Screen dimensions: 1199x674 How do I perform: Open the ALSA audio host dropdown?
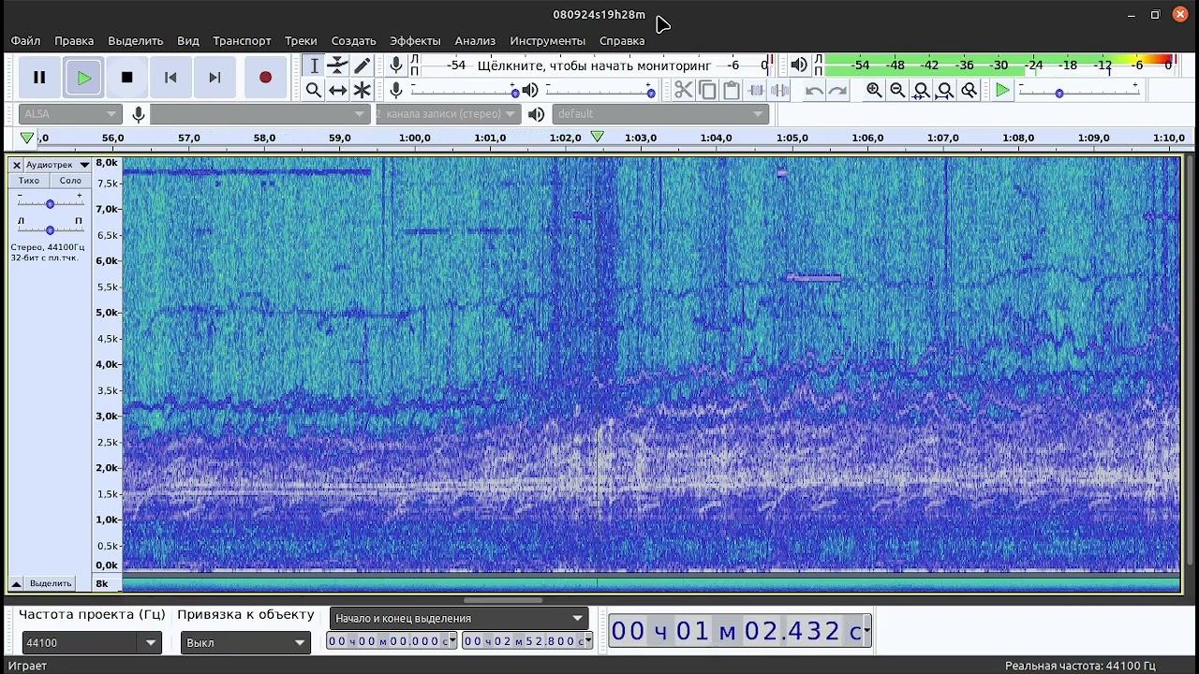[70, 114]
